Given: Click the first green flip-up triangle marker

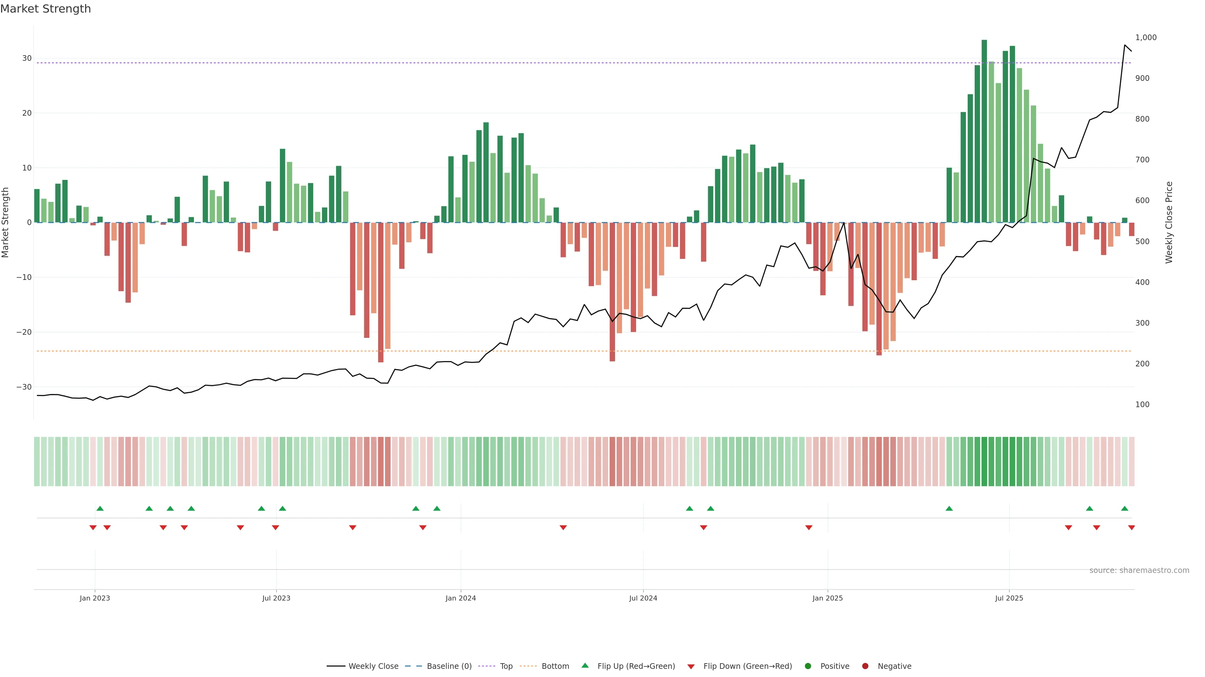Looking at the screenshot, I should click(x=100, y=508).
